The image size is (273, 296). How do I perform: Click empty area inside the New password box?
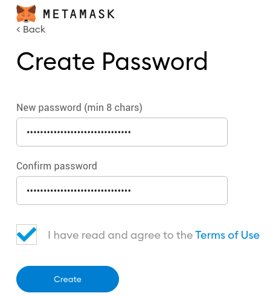[179, 132]
